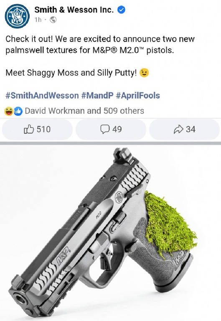Share the post using arrow button

coord(184,130)
